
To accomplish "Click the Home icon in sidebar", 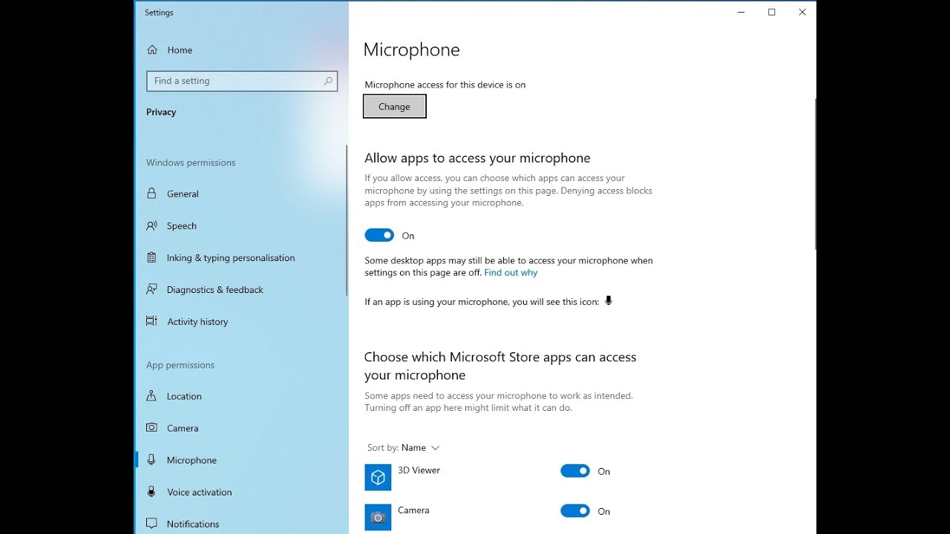I will tap(152, 50).
